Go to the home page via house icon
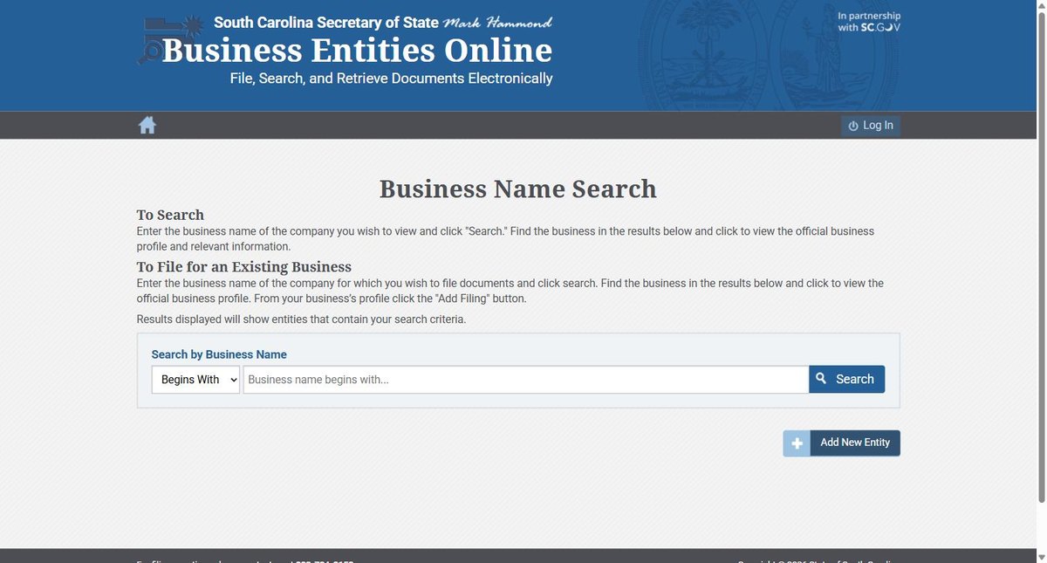Viewport: 1047px width, 563px height. (x=147, y=126)
